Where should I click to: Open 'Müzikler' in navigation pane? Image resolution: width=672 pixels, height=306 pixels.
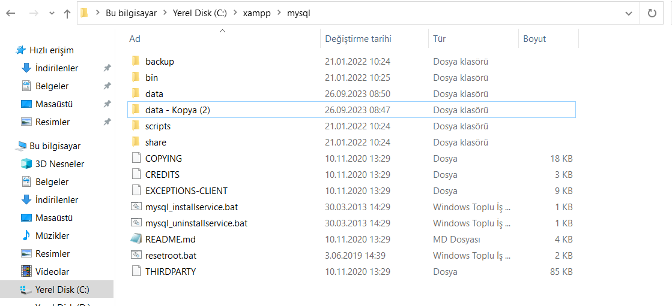52,235
